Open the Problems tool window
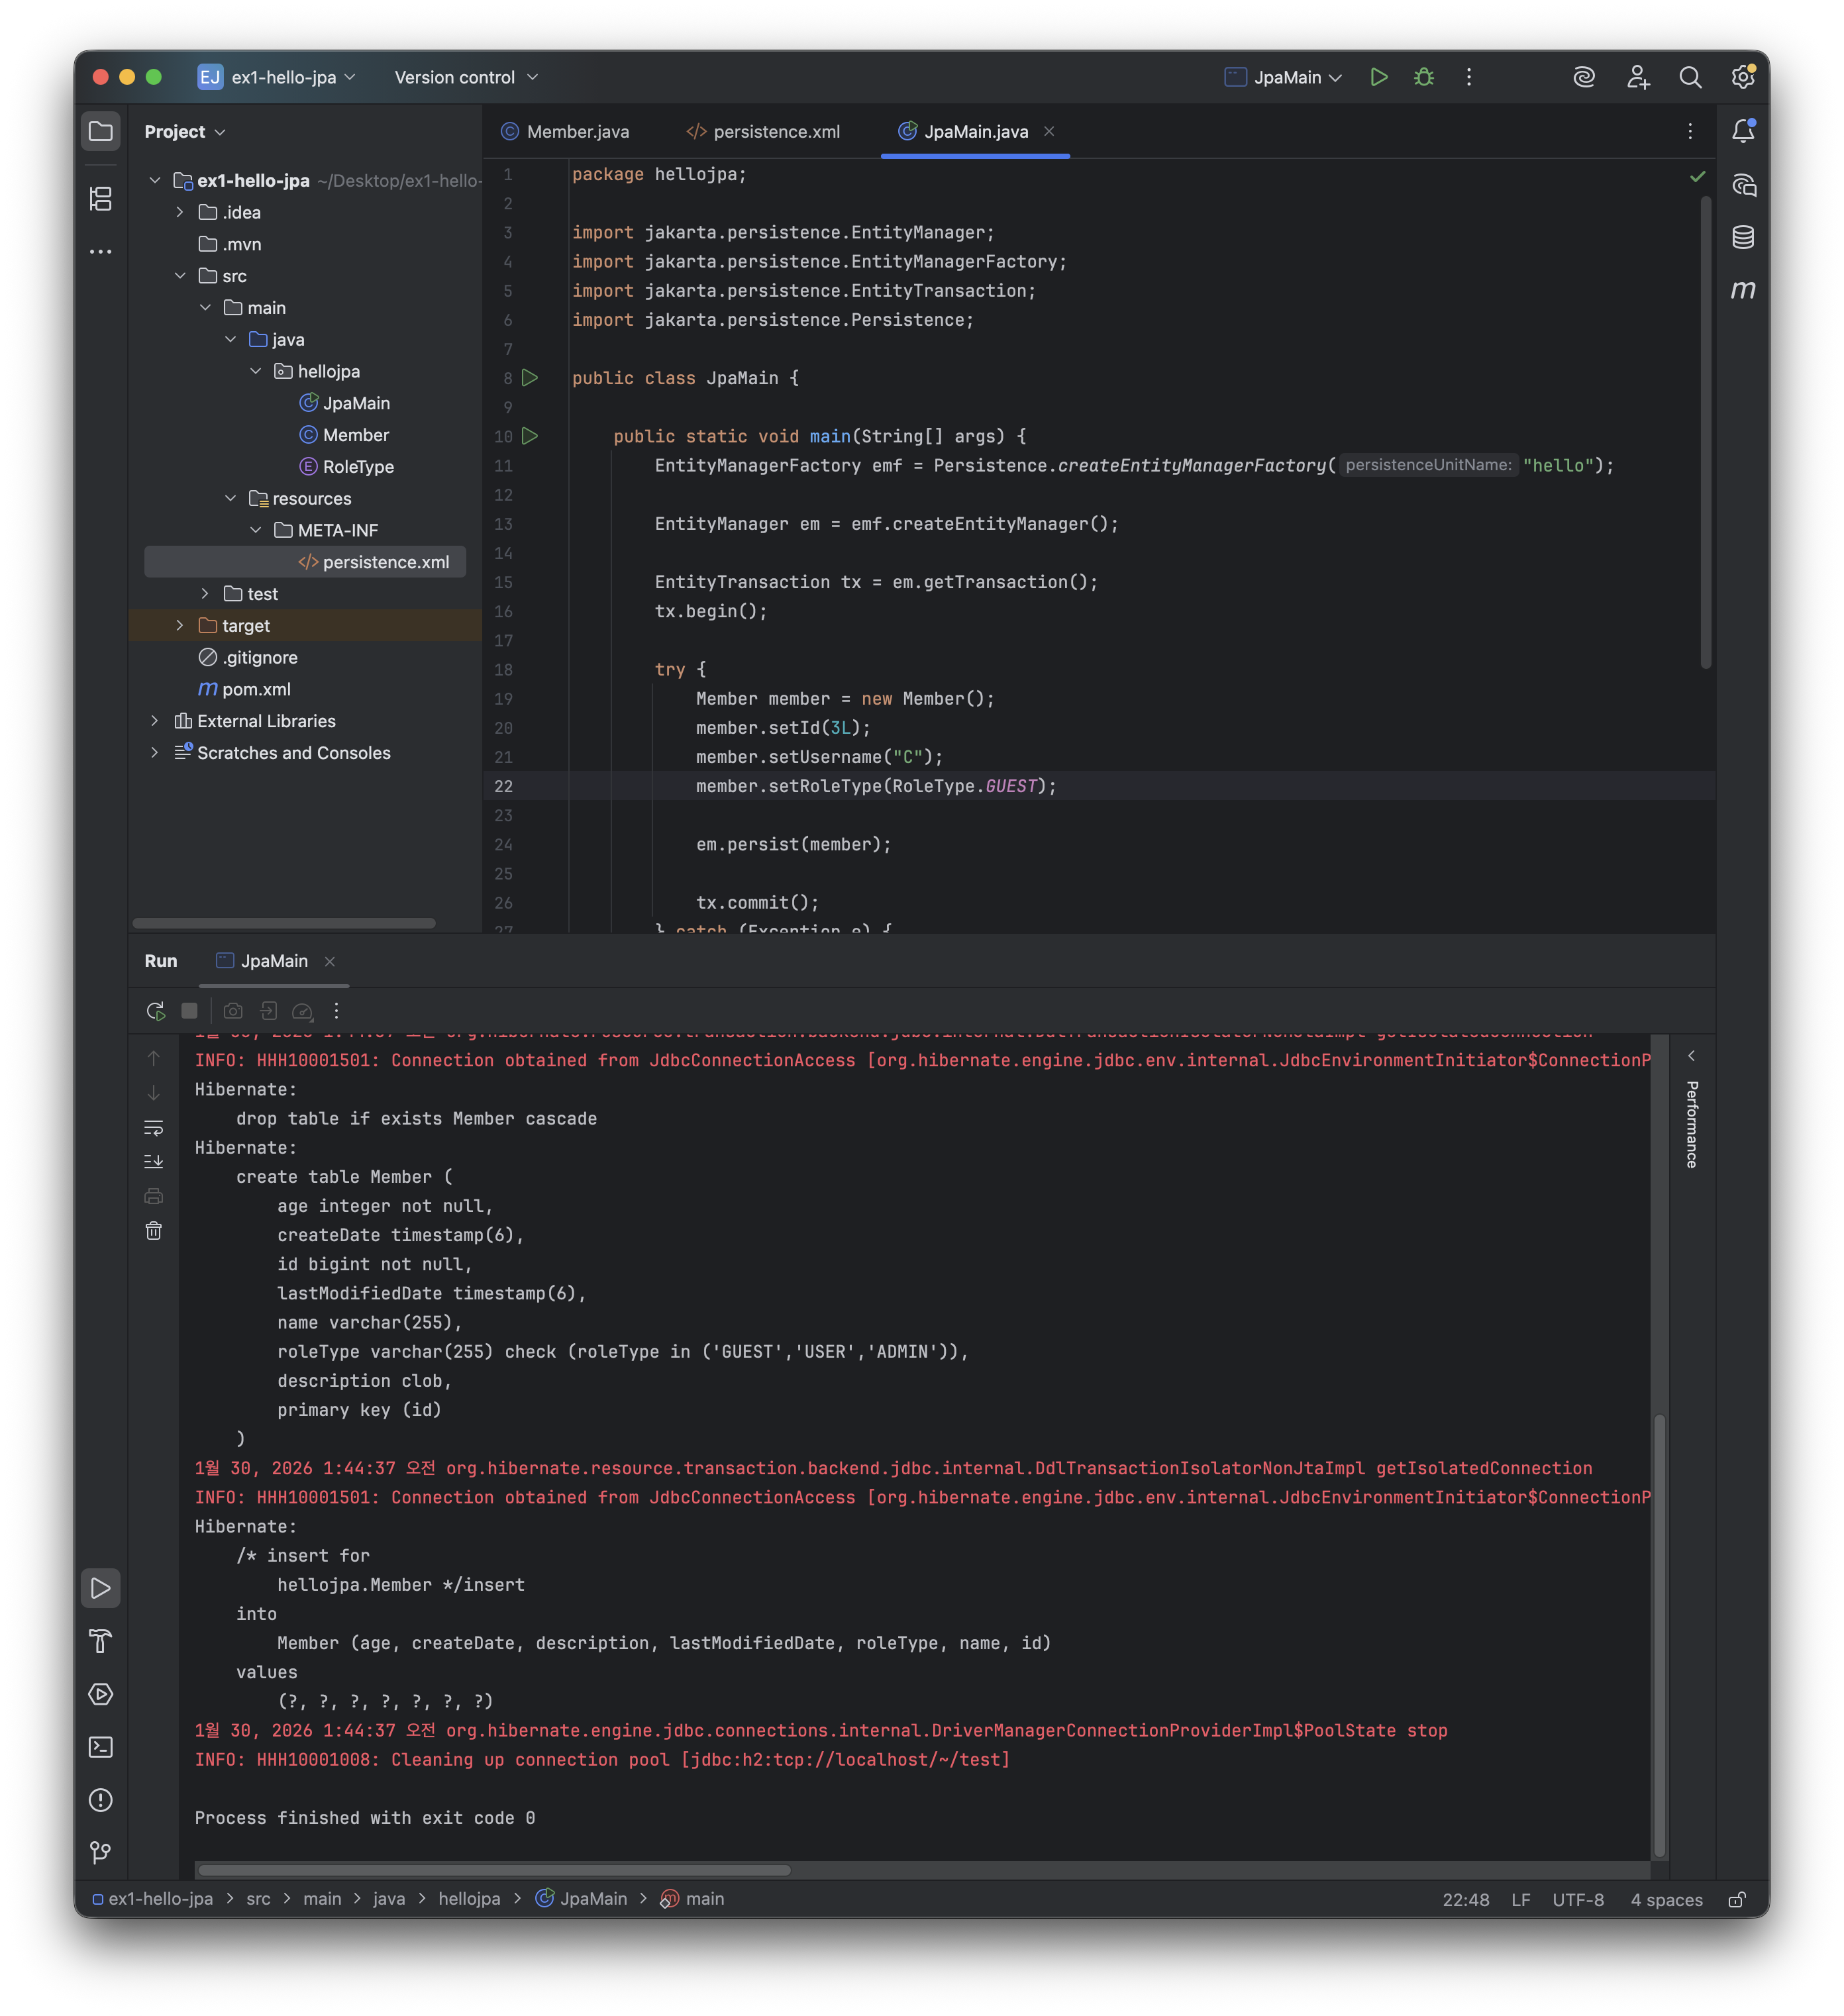The width and height of the screenshot is (1844, 2016). [x=101, y=1800]
